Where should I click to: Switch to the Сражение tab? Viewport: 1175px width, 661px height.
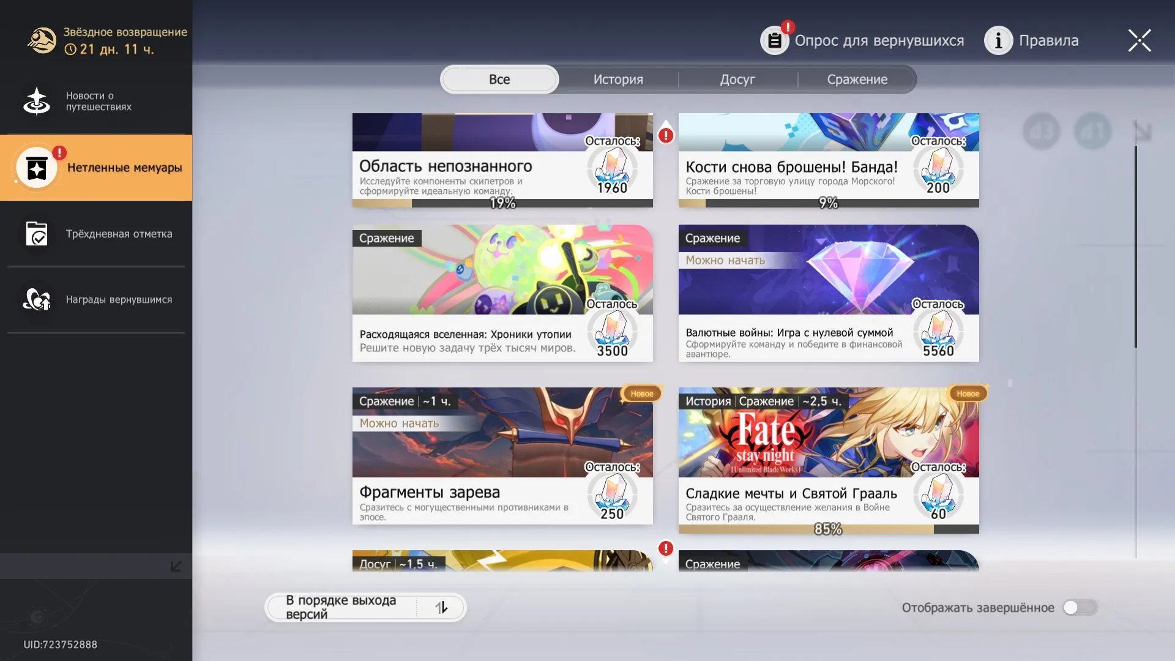click(x=857, y=80)
